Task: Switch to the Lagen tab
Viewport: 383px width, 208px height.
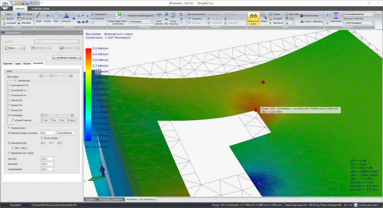Action: (x=18, y=64)
